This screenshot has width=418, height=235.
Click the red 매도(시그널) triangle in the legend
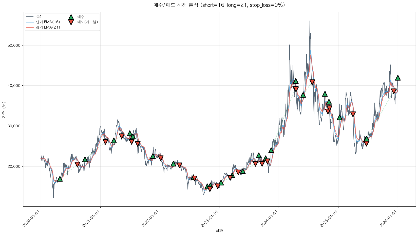pyautogui.click(x=71, y=22)
